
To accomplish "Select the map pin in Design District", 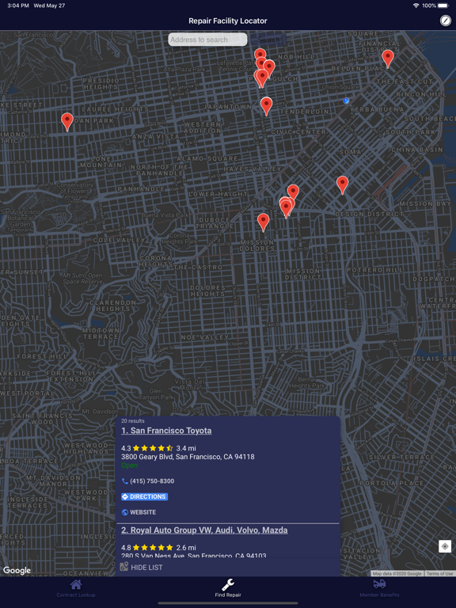I will pyautogui.click(x=342, y=184).
